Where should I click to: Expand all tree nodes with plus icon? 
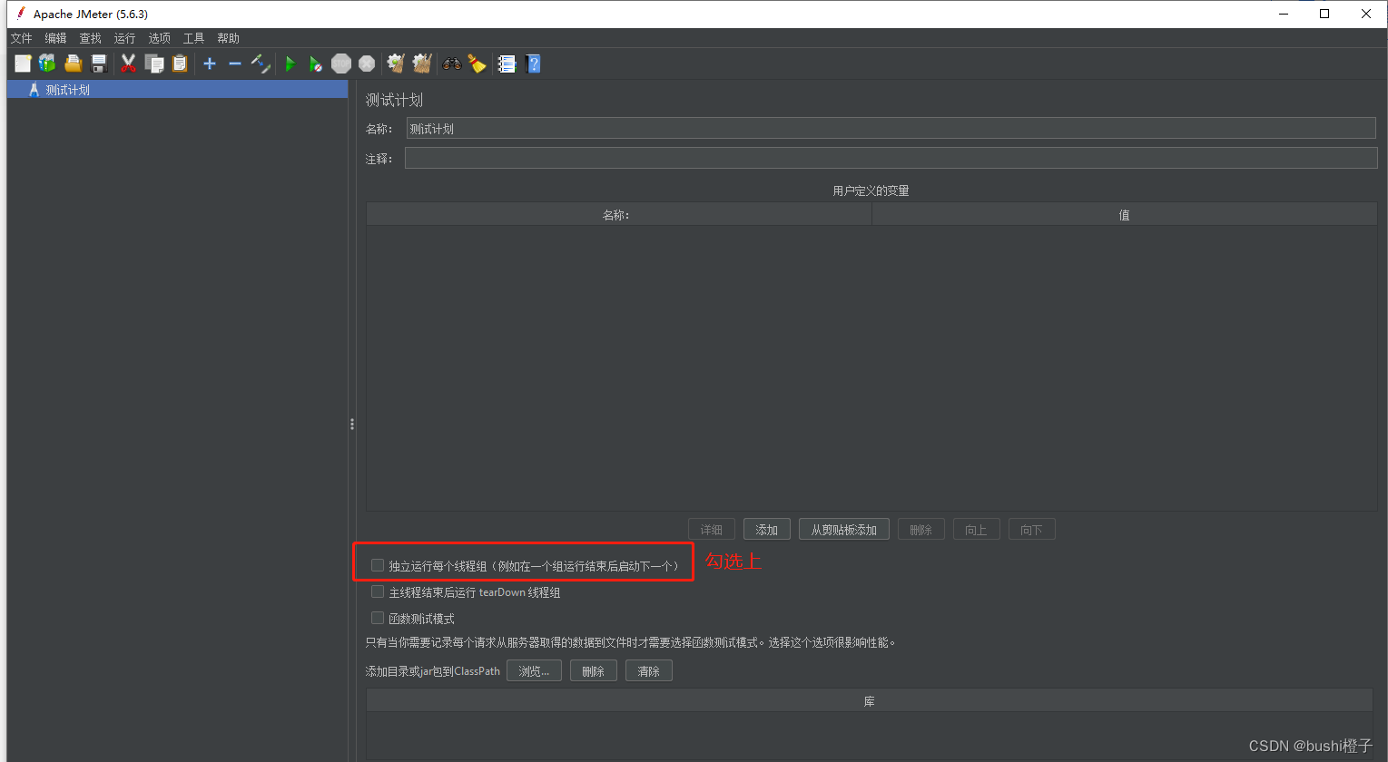point(210,63)
